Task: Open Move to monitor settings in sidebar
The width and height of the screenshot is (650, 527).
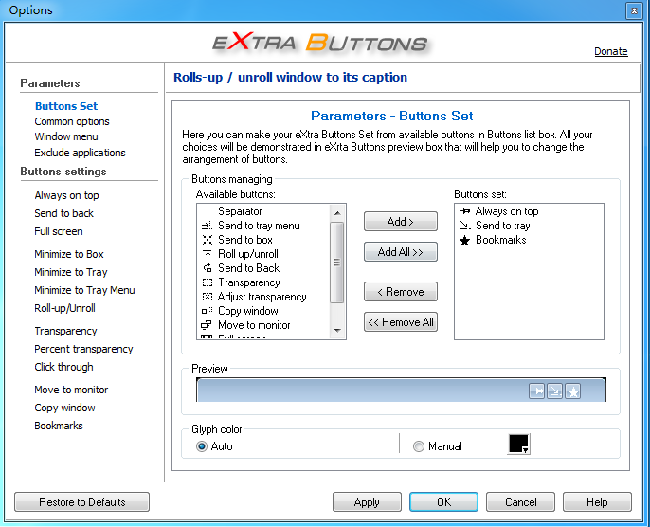Action: [x=71, y=390]
